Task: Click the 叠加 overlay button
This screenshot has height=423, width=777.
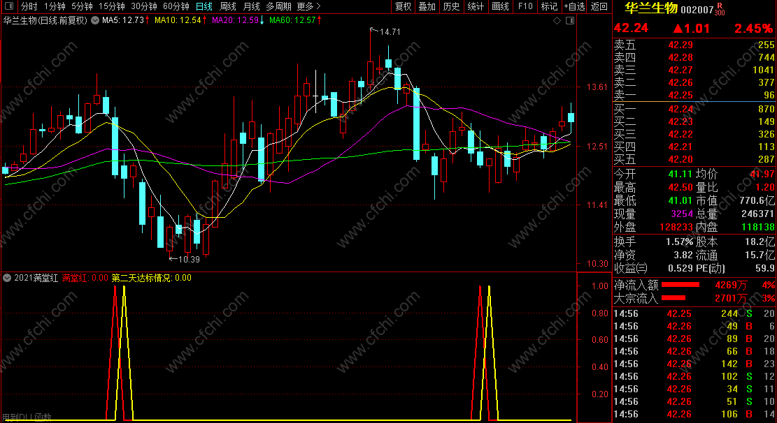Action: pyautogui.click(x=427, y=6)
